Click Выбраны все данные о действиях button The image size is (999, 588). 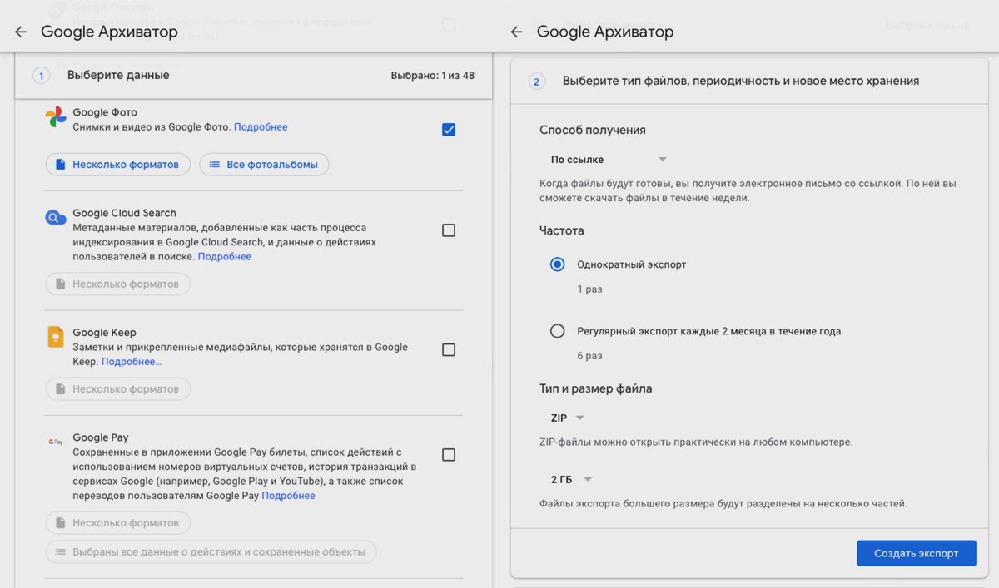211,551
